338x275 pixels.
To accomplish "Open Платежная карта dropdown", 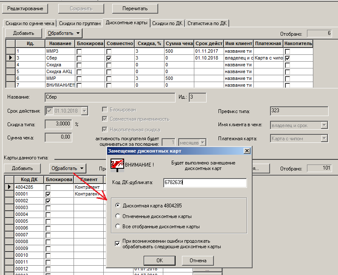I will tap(324, 139).
